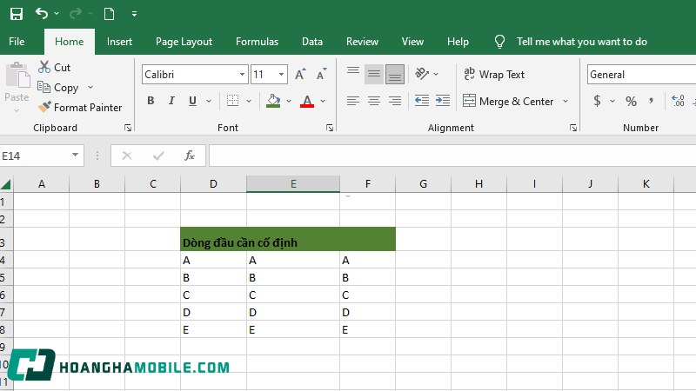The width and height of the screenshot is (696, 391).
Task: Expand the Name Box dropdown arrow
Action: tap(75, 156)
